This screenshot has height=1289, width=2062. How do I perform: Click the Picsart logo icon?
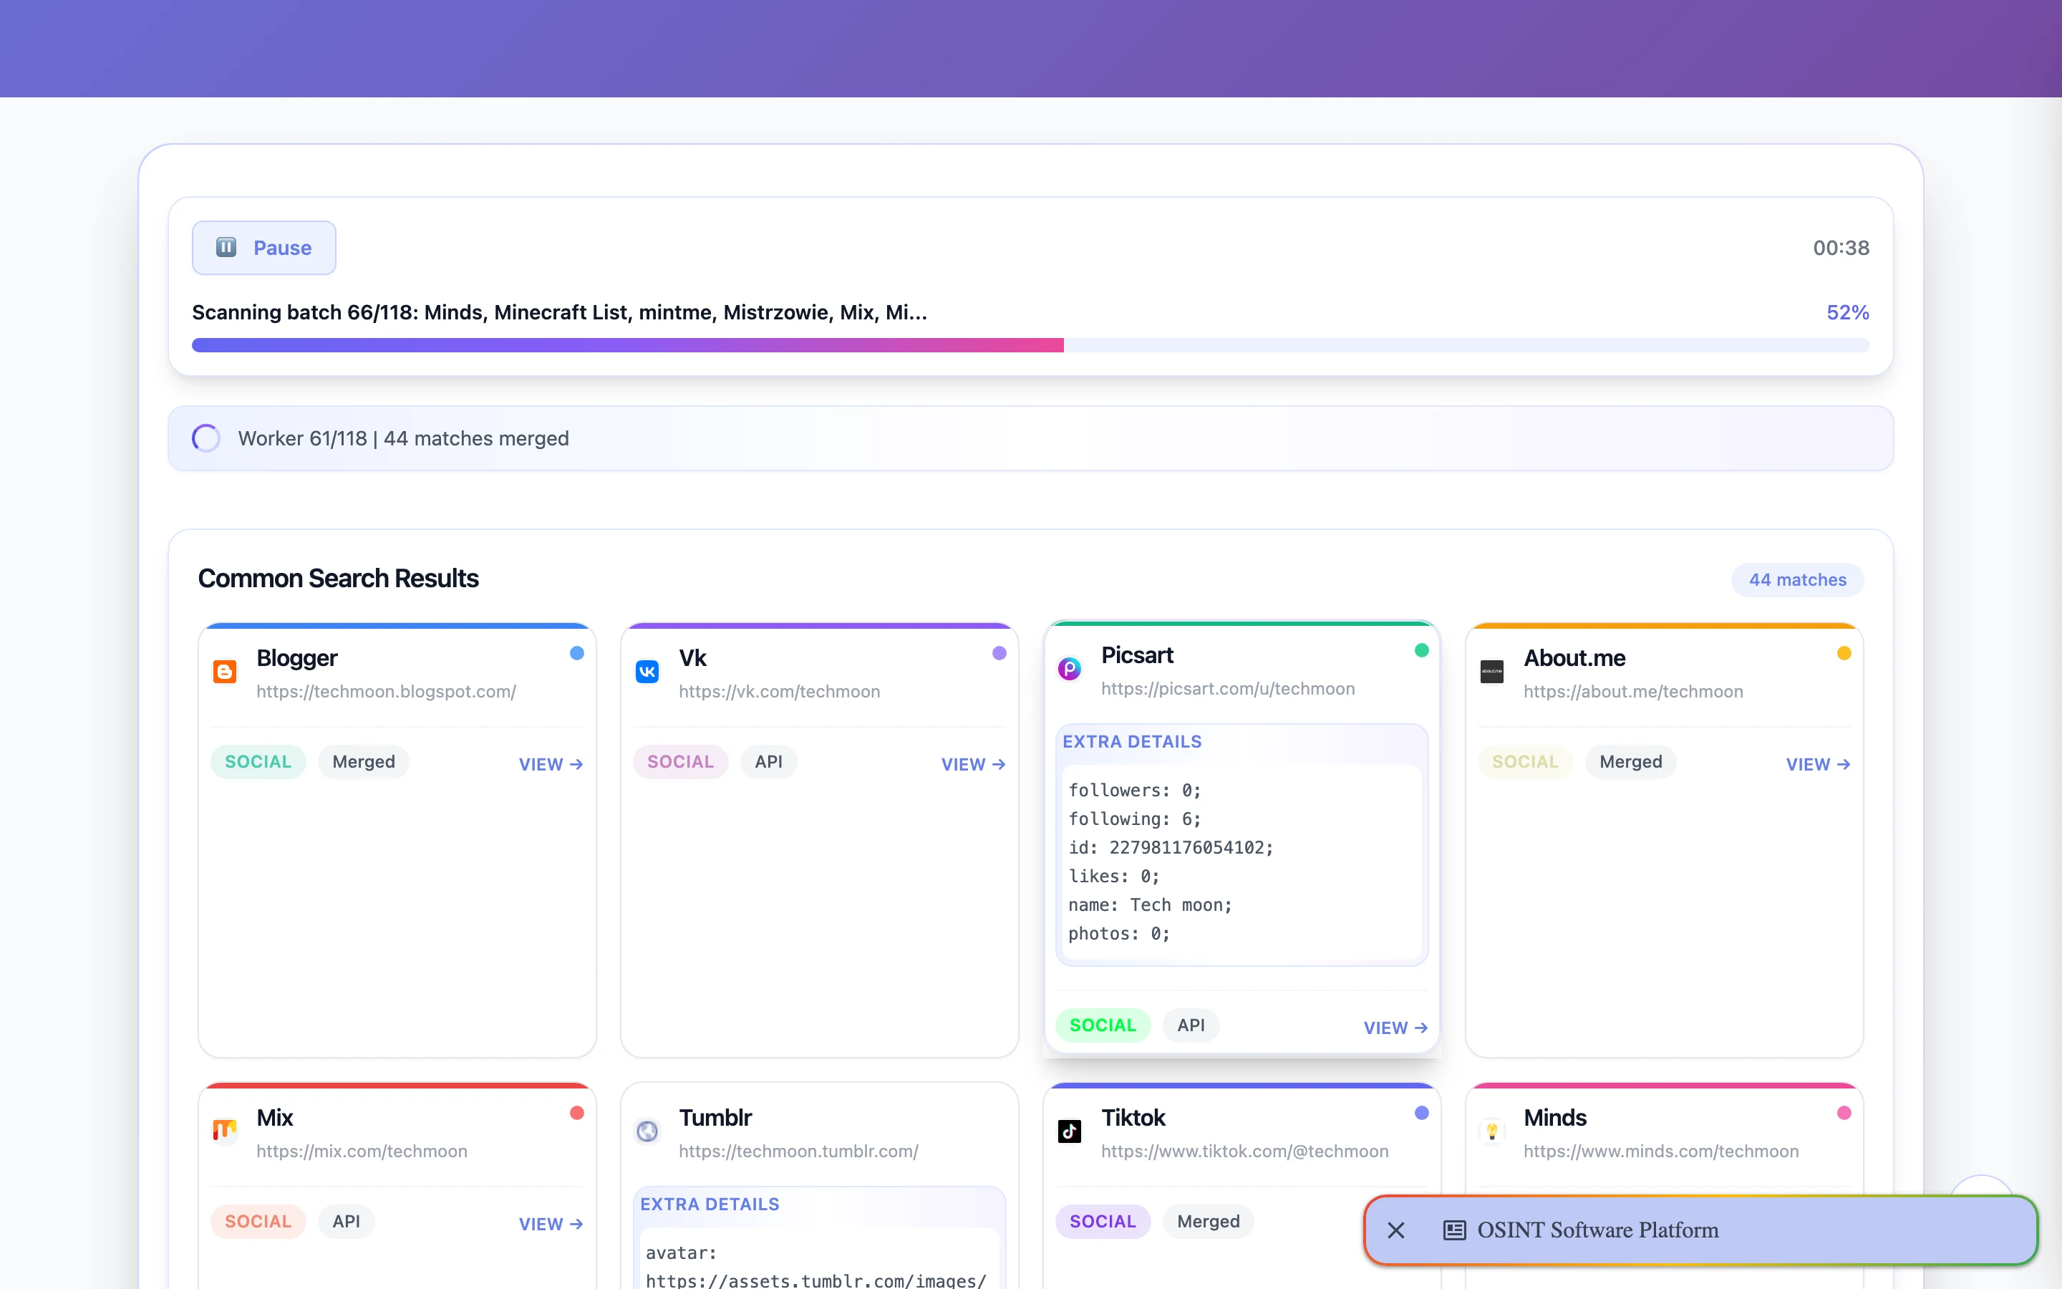(1070, 668)
